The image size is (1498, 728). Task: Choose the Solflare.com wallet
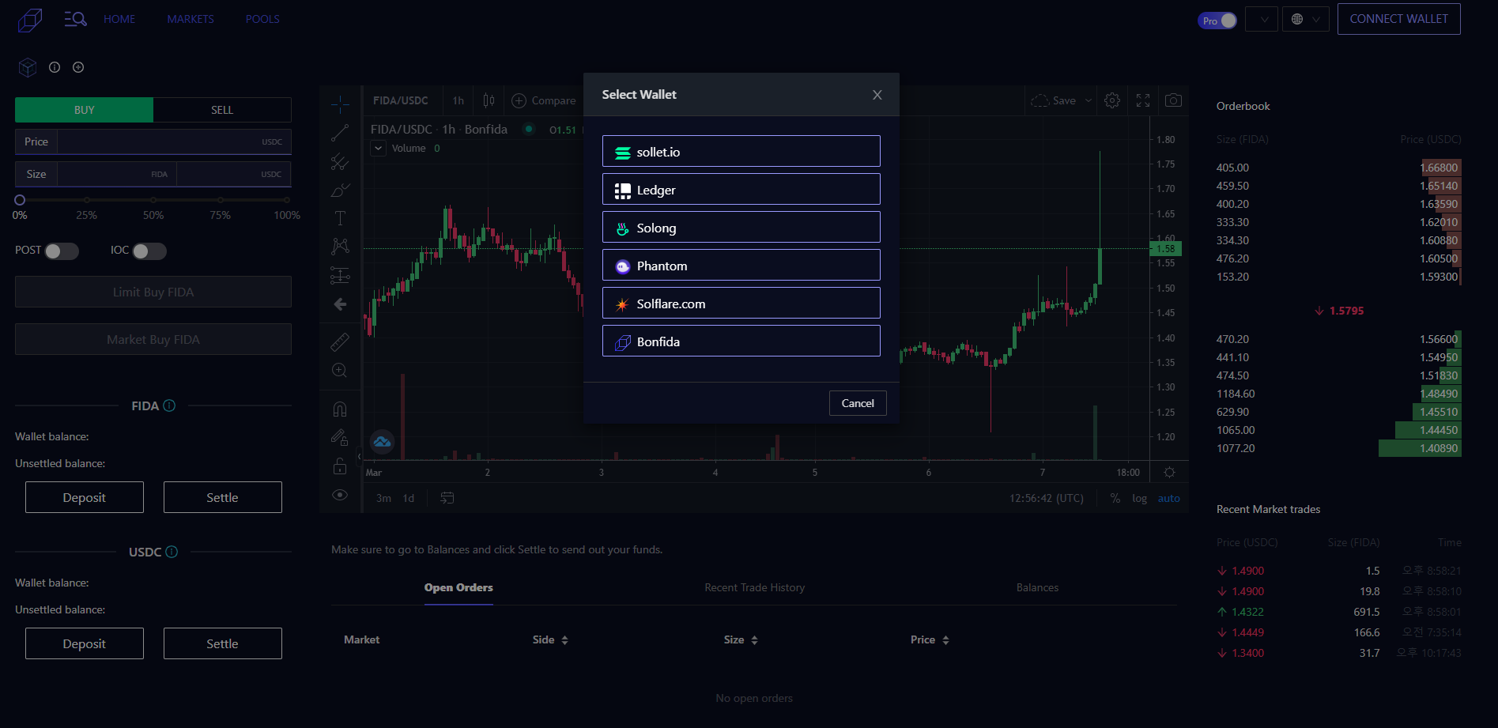[x=741, y=303]
